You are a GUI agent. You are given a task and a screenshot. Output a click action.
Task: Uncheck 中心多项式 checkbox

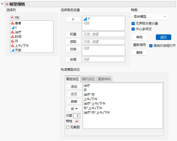pos(133,29)
